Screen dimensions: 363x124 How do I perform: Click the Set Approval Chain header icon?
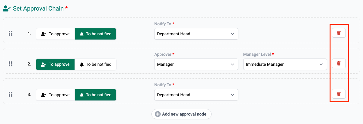pos(7,8)
